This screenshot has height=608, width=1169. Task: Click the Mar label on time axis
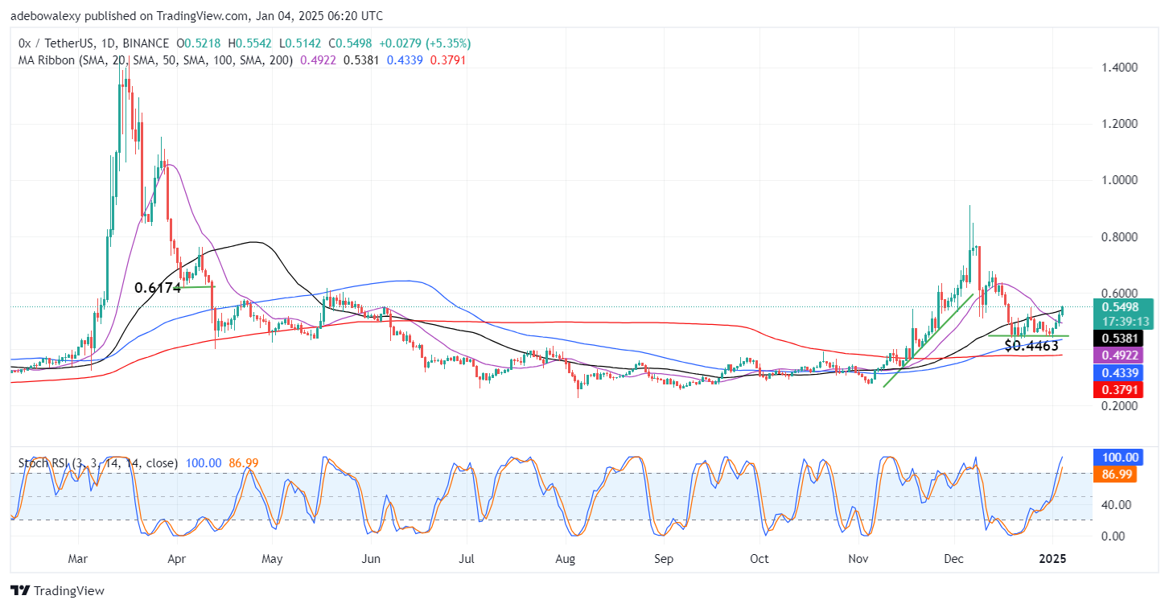(78, 558)
